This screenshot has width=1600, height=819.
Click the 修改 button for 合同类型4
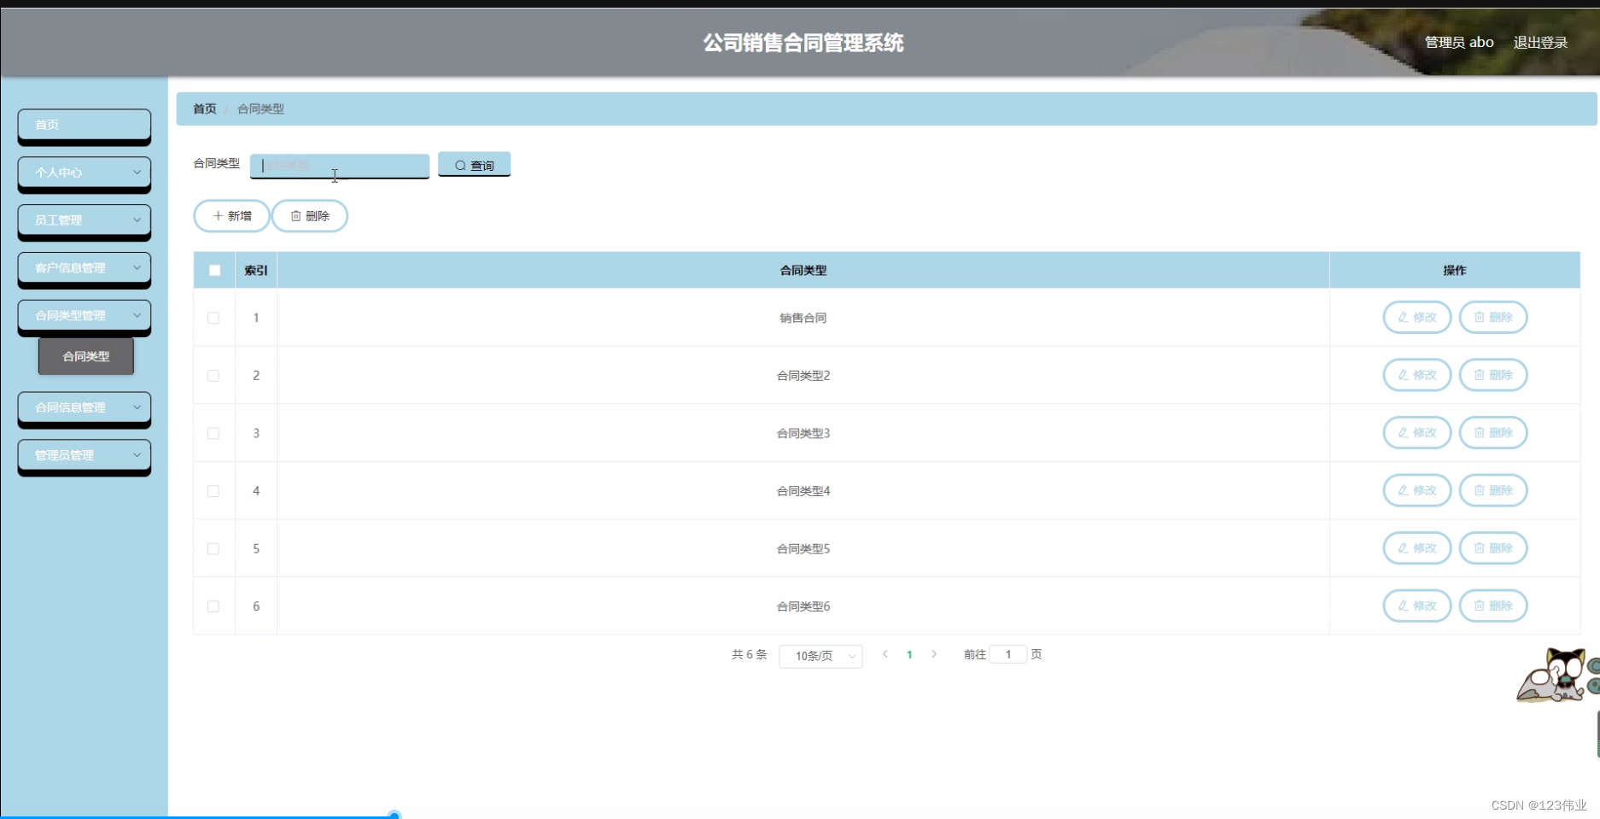click(1416, 490)
